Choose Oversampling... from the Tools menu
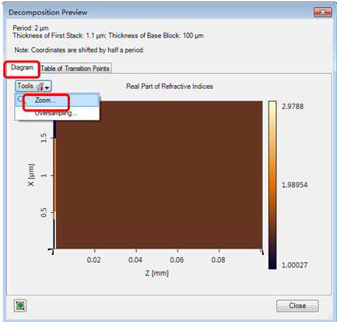This screenshot has width=337, height=322. pos(57,113)
